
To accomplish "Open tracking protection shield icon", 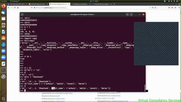I will 32,8.
